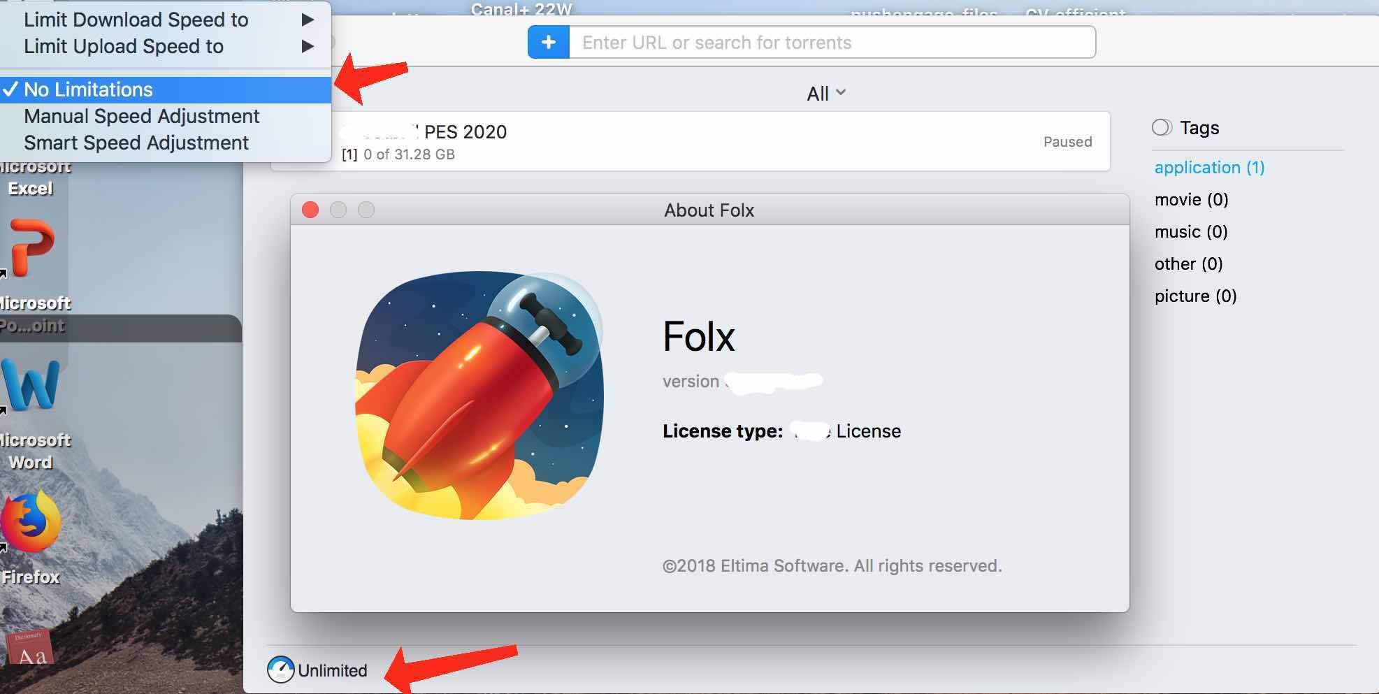1379x694 pixels.
Task: Select the PES 2020 download row
Action: 691,141
